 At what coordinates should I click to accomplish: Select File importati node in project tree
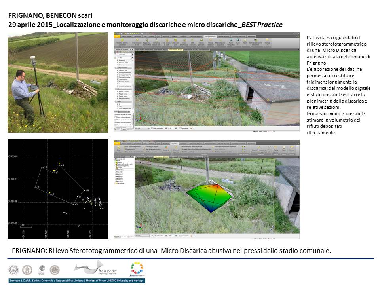pyautogui.click(x=120, y=183)
